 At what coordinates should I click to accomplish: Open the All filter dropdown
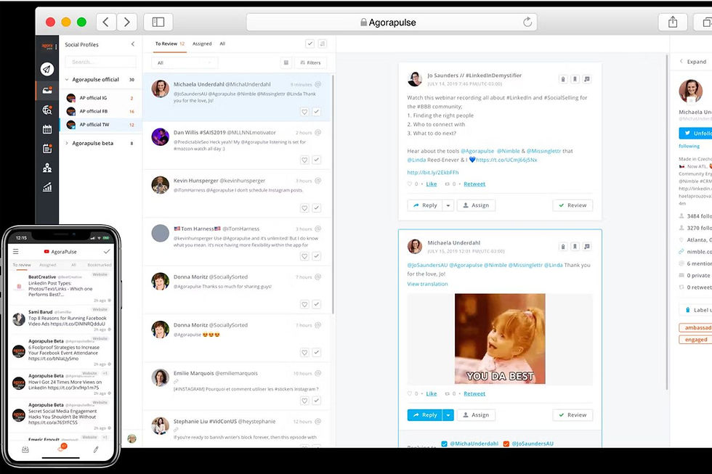pyautogui.click(x=185, y=62)
